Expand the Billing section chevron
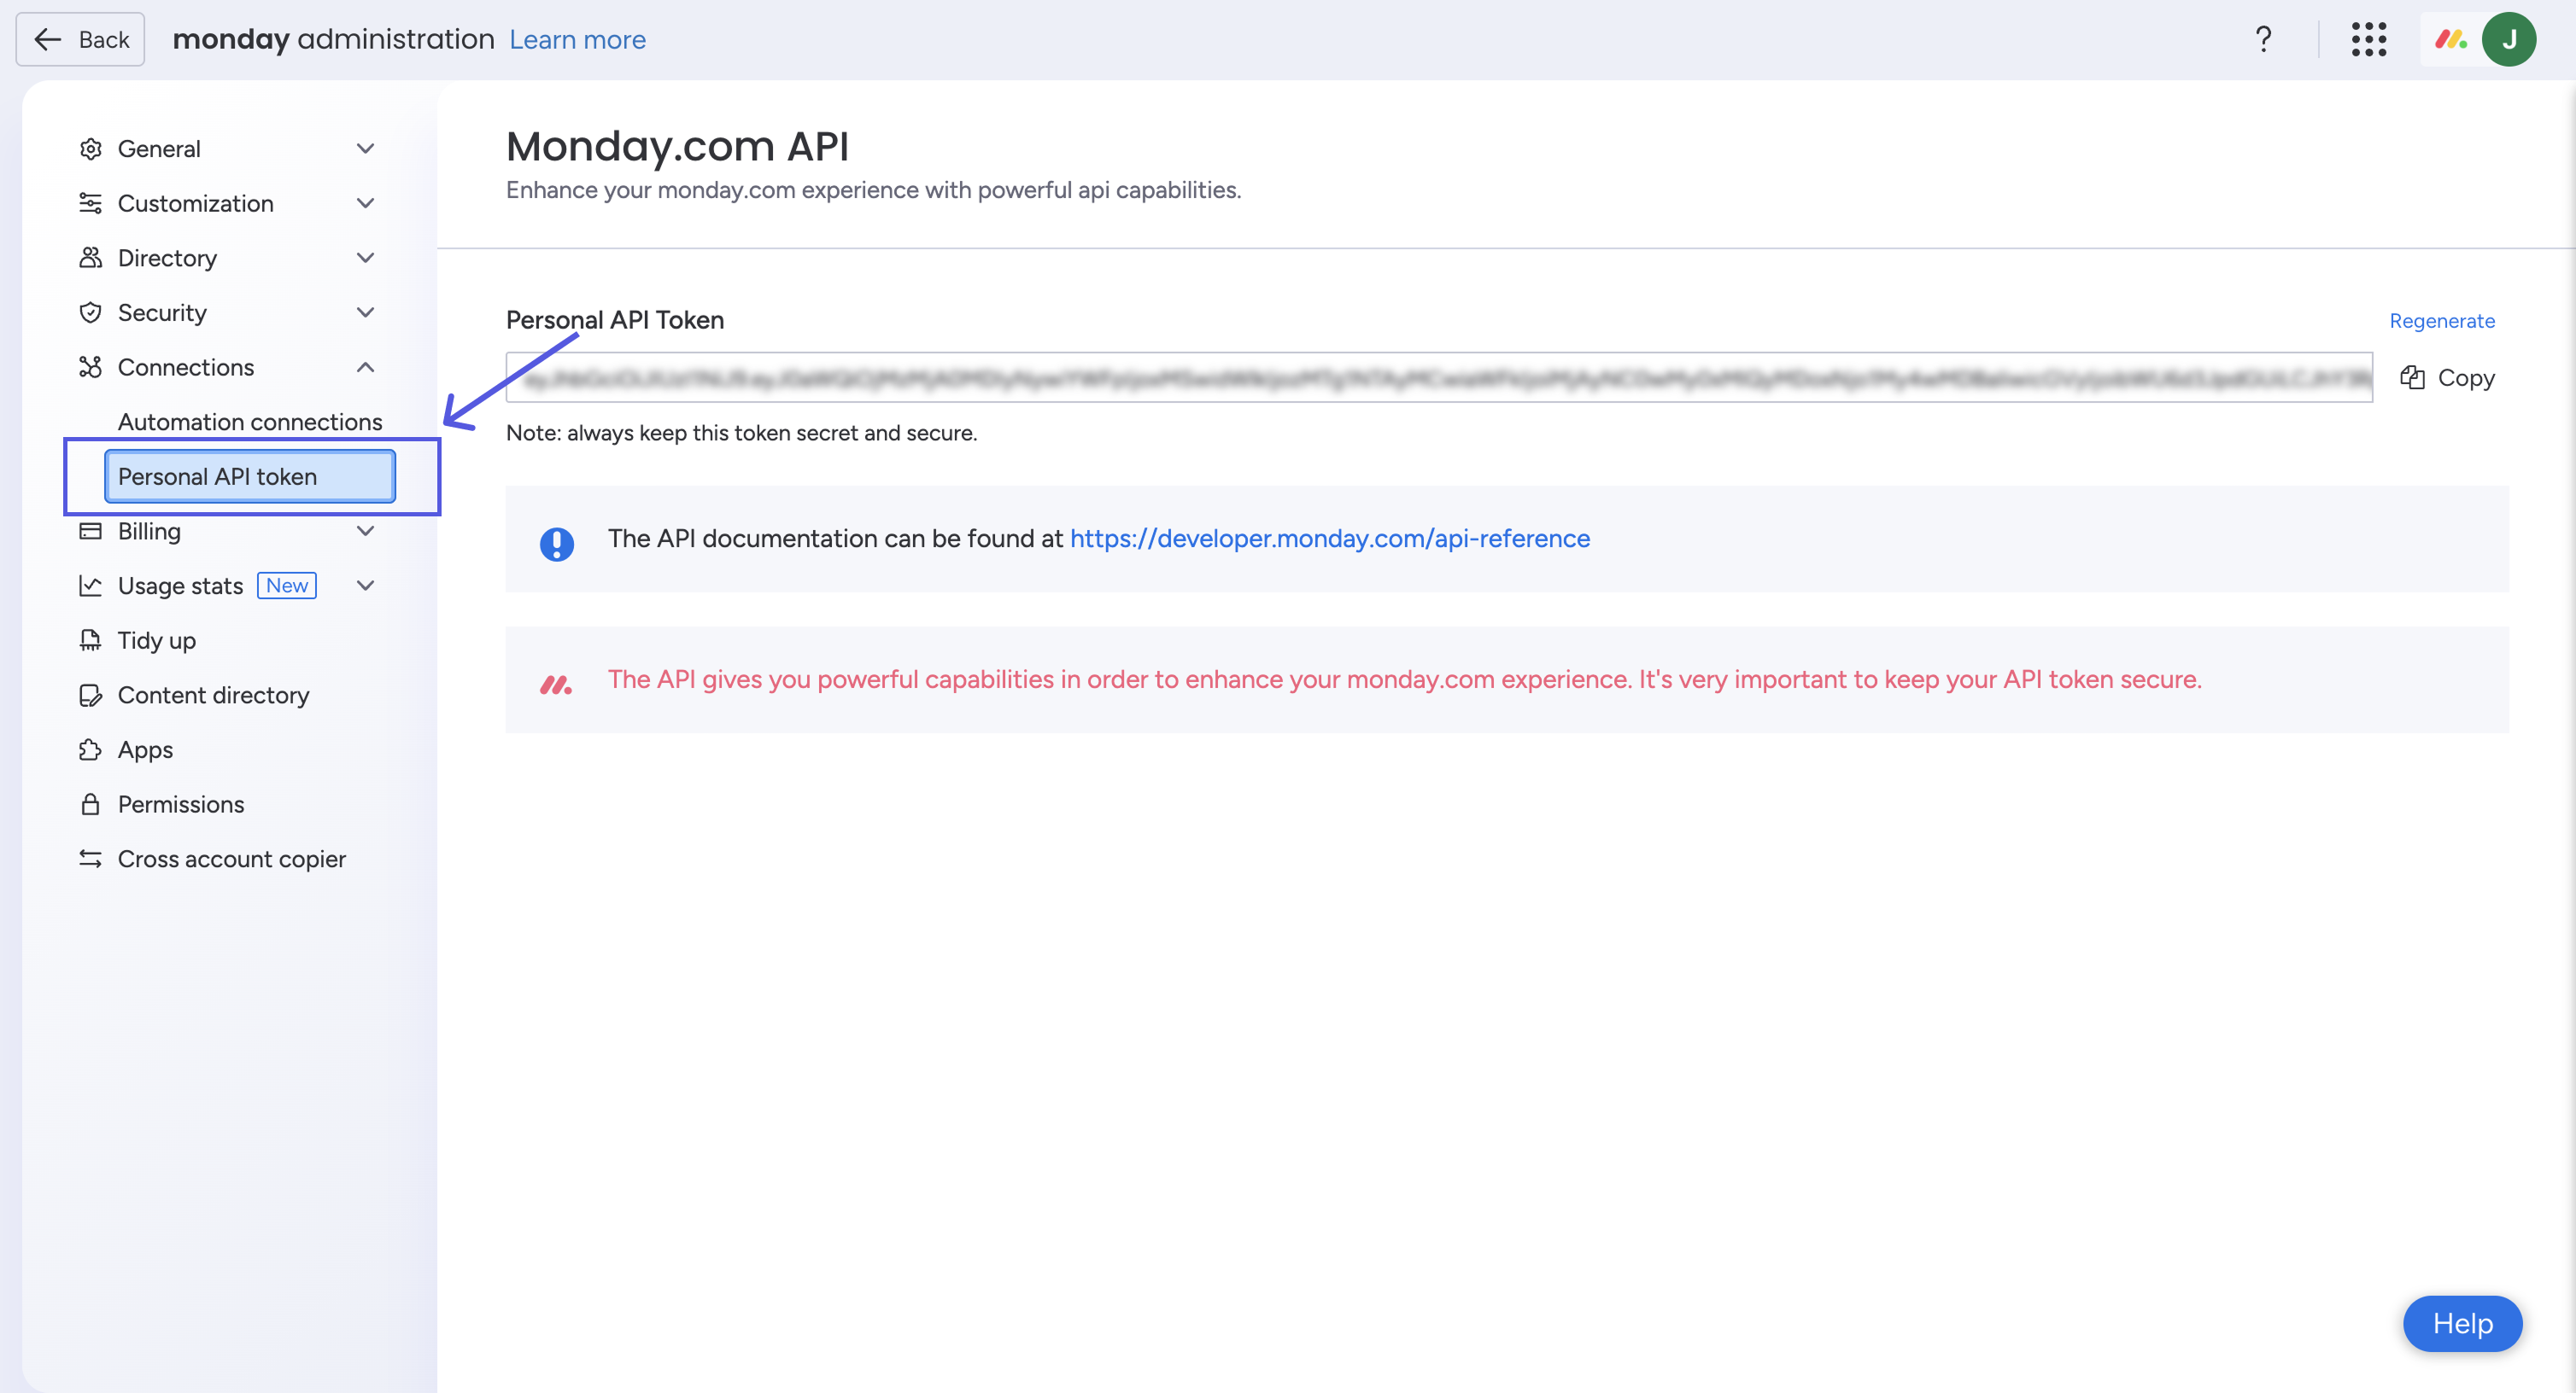Viewport: 2576px width, 1393px height. coord(365,532)
